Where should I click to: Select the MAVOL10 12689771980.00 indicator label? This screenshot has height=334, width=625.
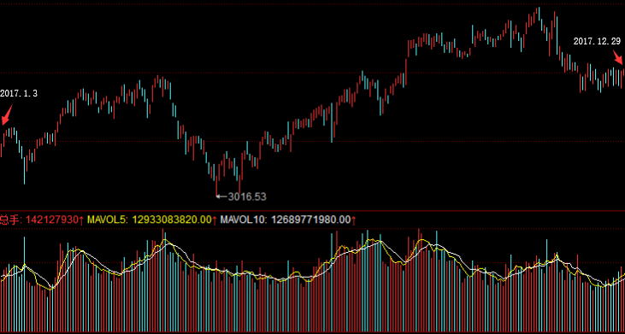(288, 220)
